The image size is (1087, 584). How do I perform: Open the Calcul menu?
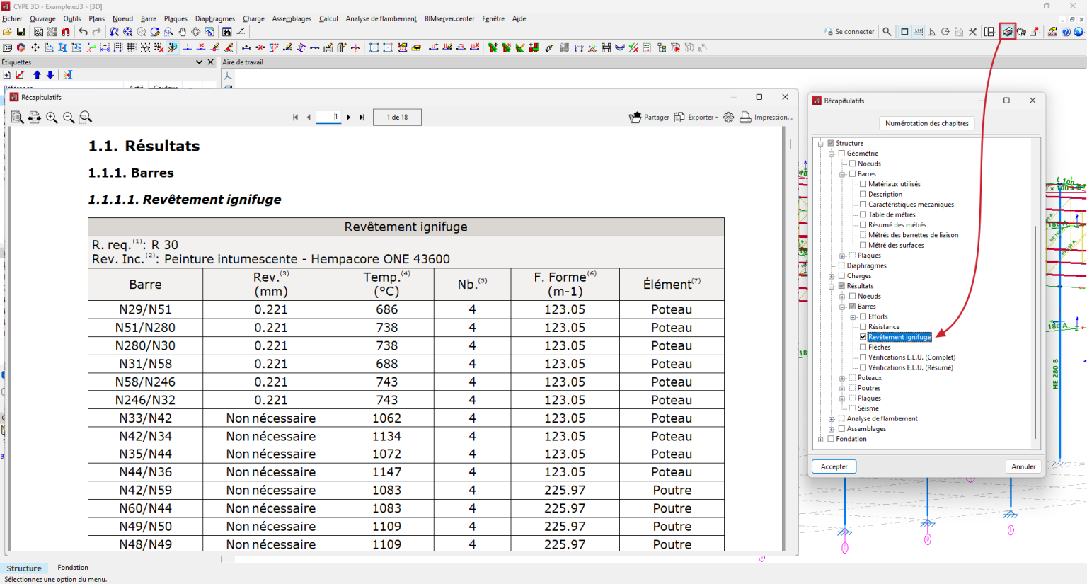pos(328,19)
